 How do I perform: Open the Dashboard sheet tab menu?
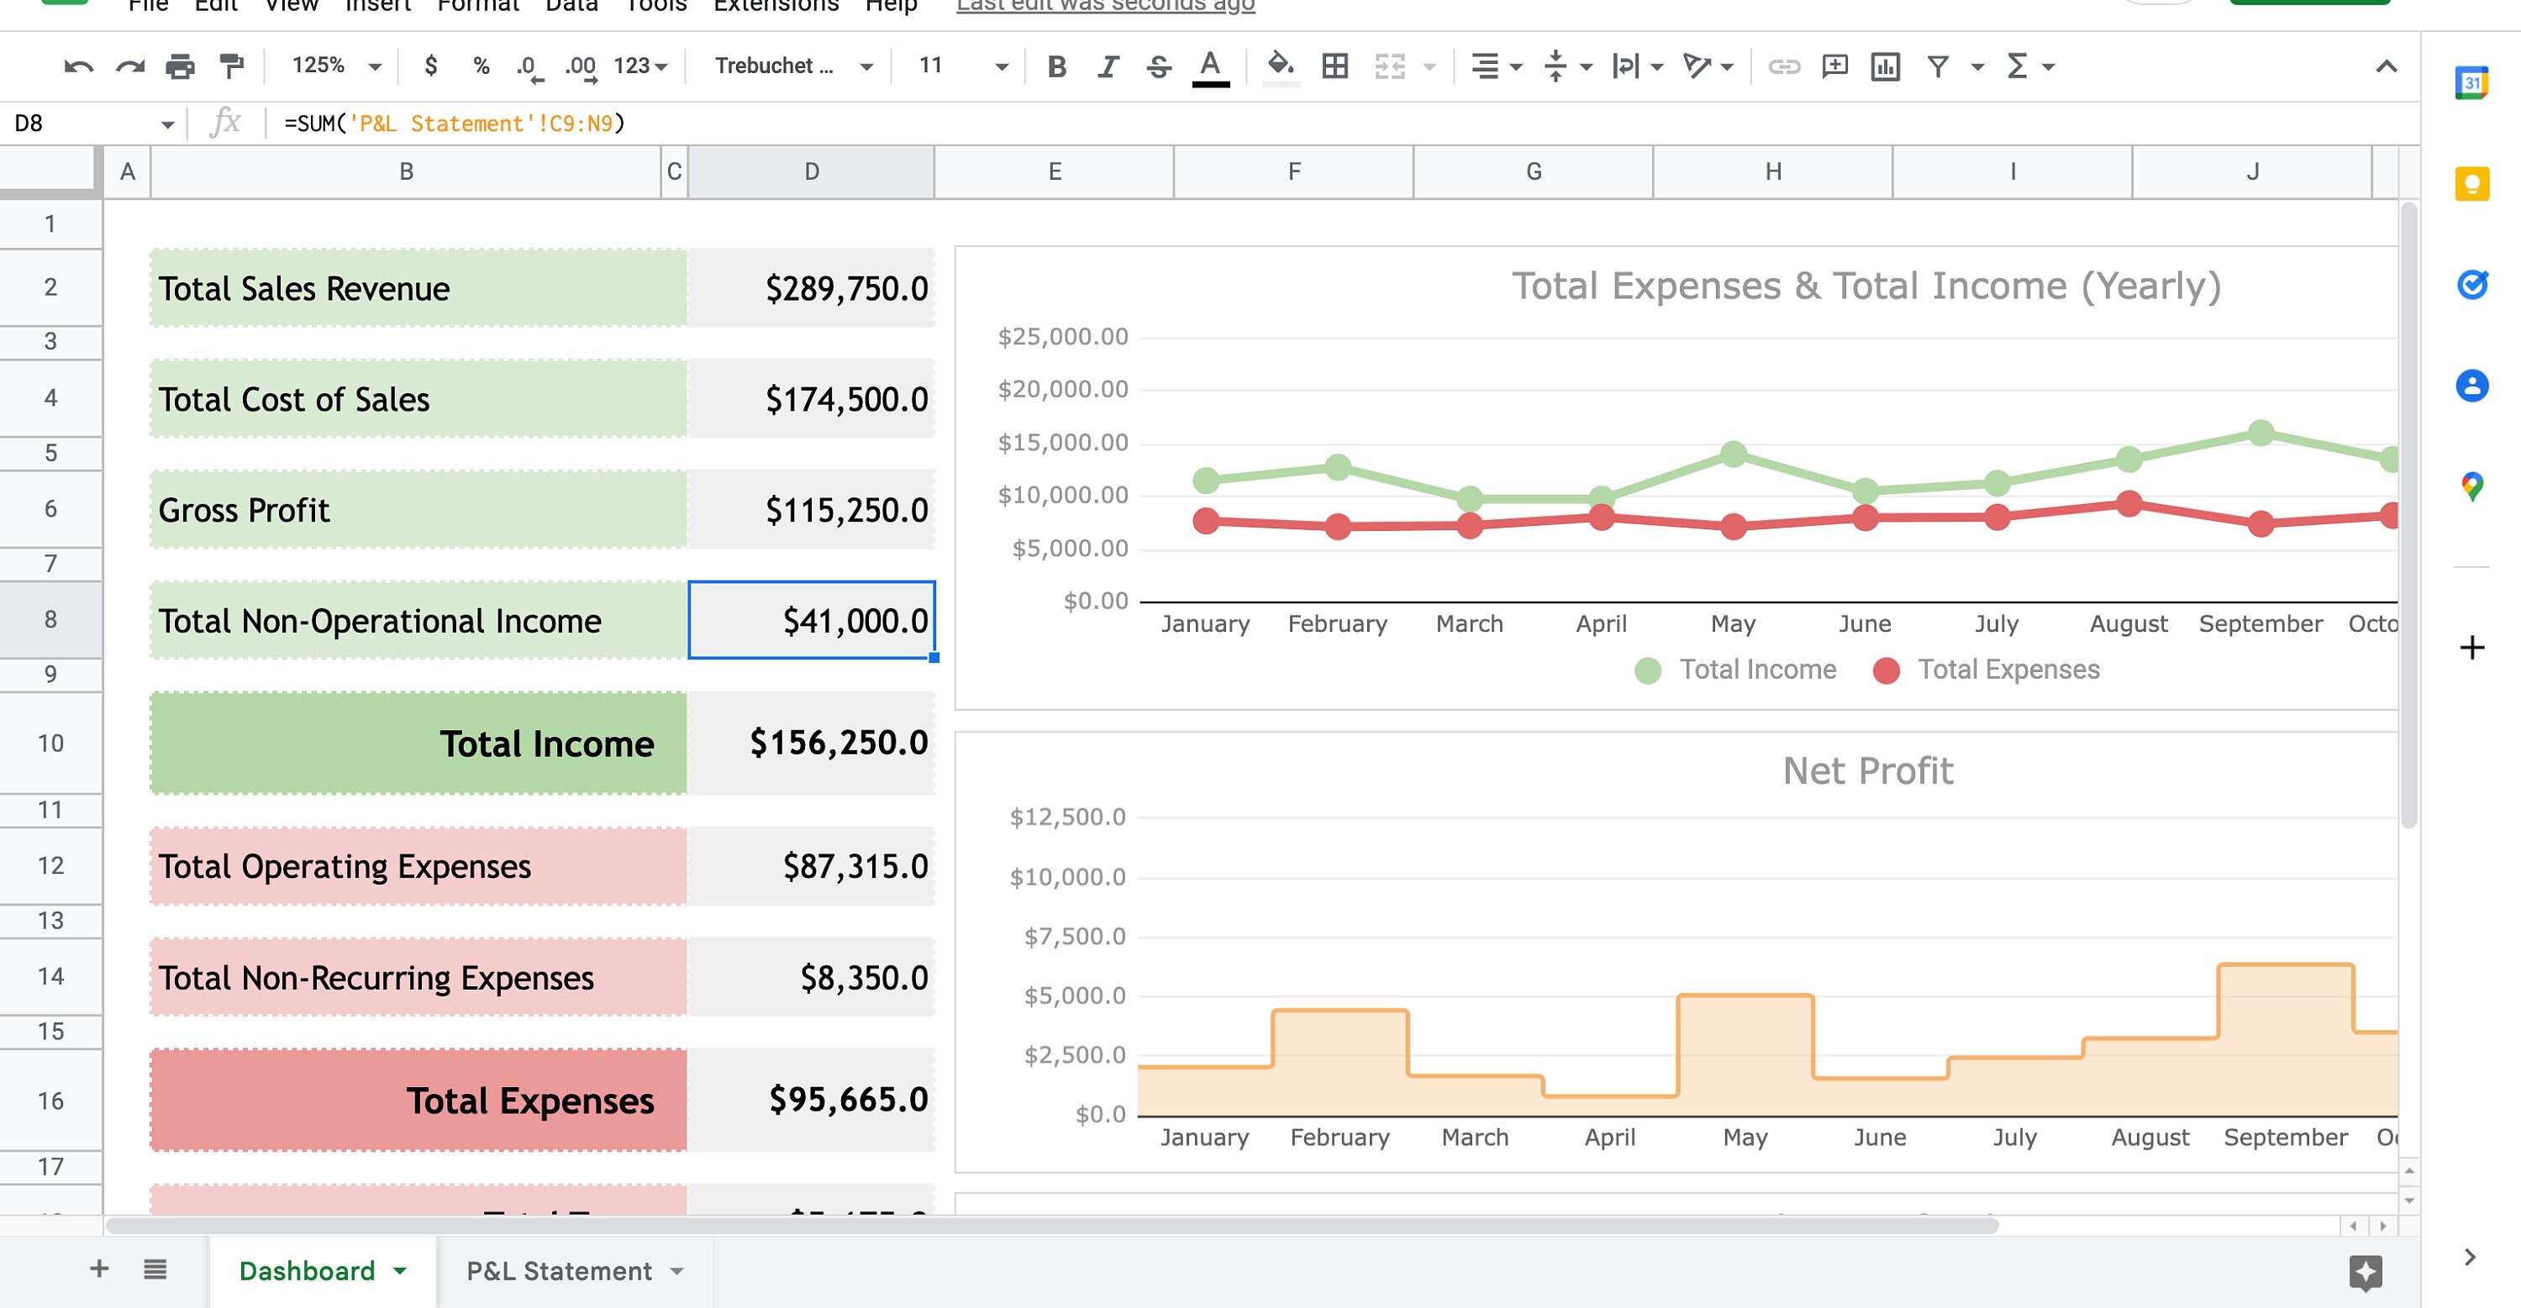(399, 1270)
